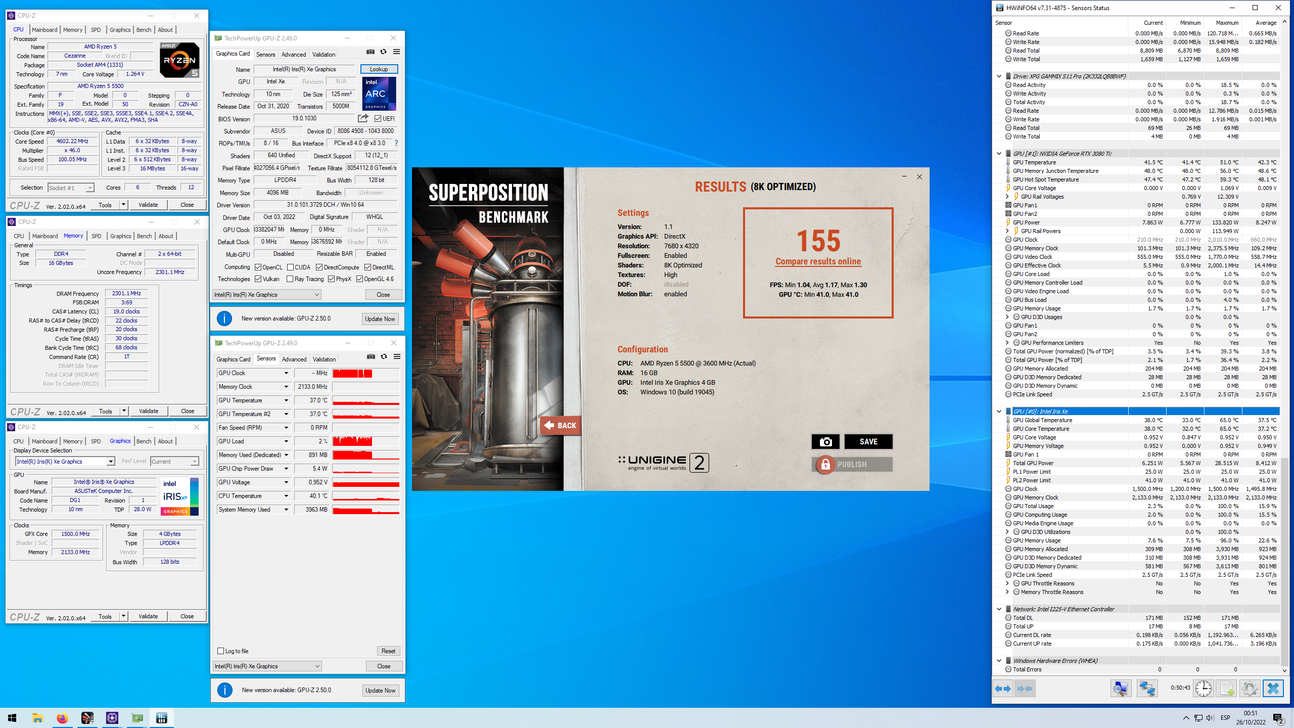
Task: Toggle OpenCL checkbox in GPU-Z
Action: point(258,267)
